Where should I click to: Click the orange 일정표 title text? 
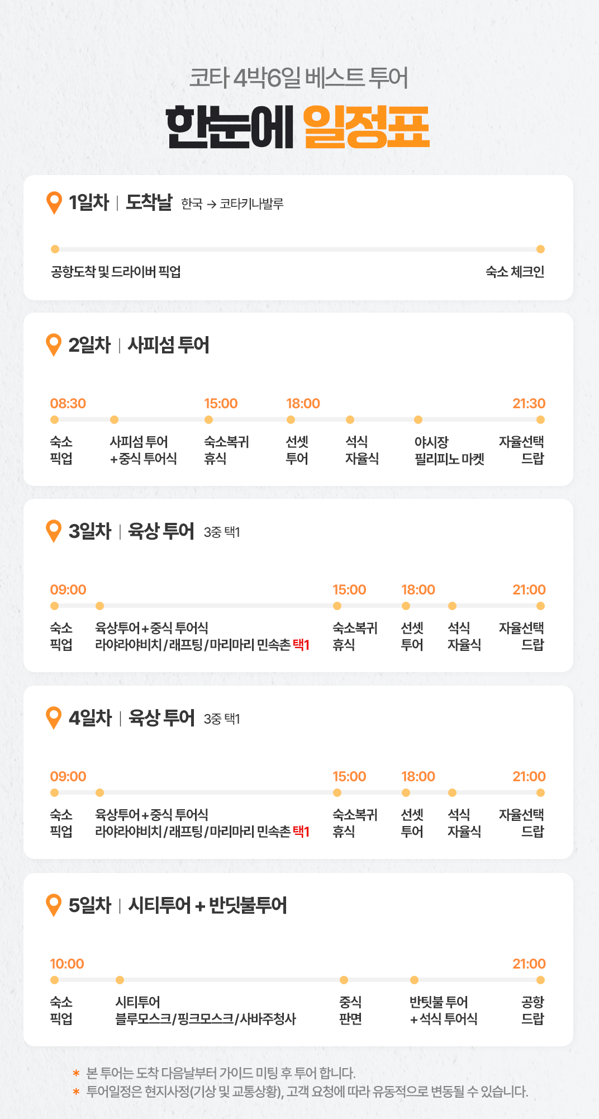click(366, 127)
